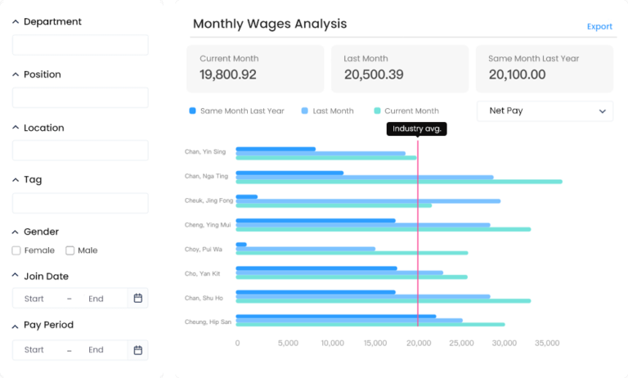Select the Last Month summary card
This screenshot has width=628, height=378.
pyautogui.click(x=399, y=68)
